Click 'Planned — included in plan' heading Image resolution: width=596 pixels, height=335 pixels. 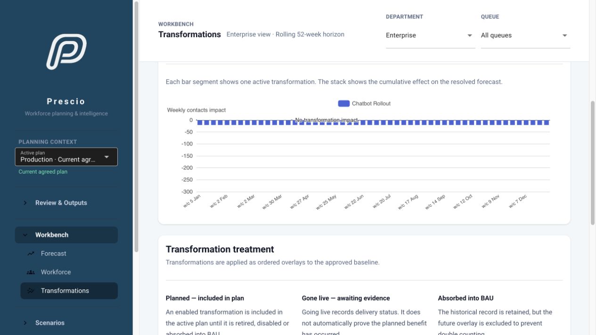coord(205,298)
